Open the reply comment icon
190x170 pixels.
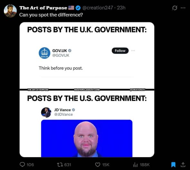22,165
